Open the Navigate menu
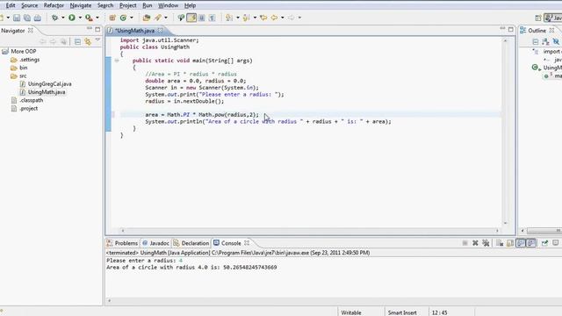This screenshot has height=316, width=562. [x=81, y=5]
